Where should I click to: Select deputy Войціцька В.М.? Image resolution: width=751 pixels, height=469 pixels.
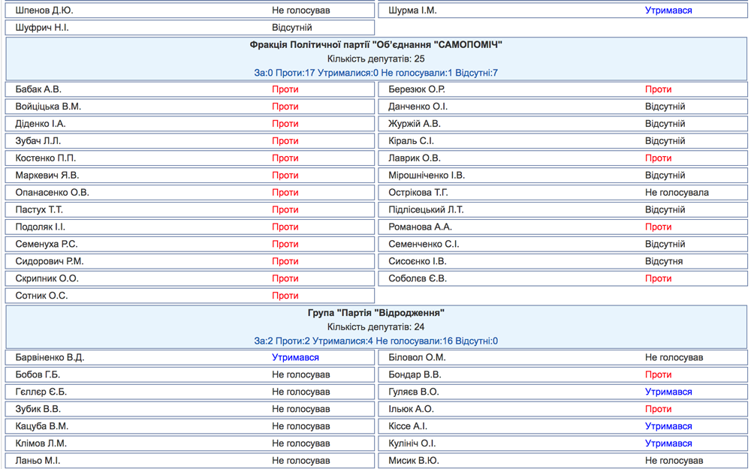[x=48, y=107]
